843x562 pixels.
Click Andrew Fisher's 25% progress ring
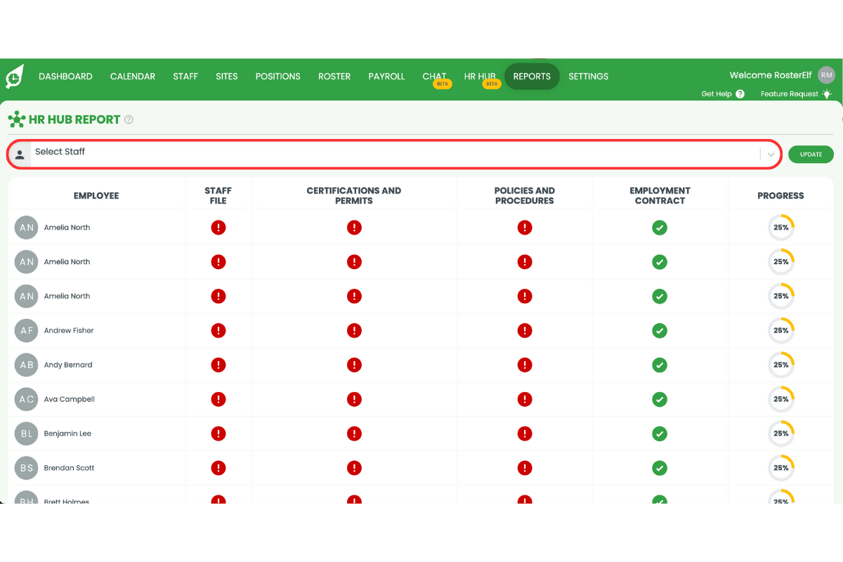pyautogui.click(x=780, y=330)
